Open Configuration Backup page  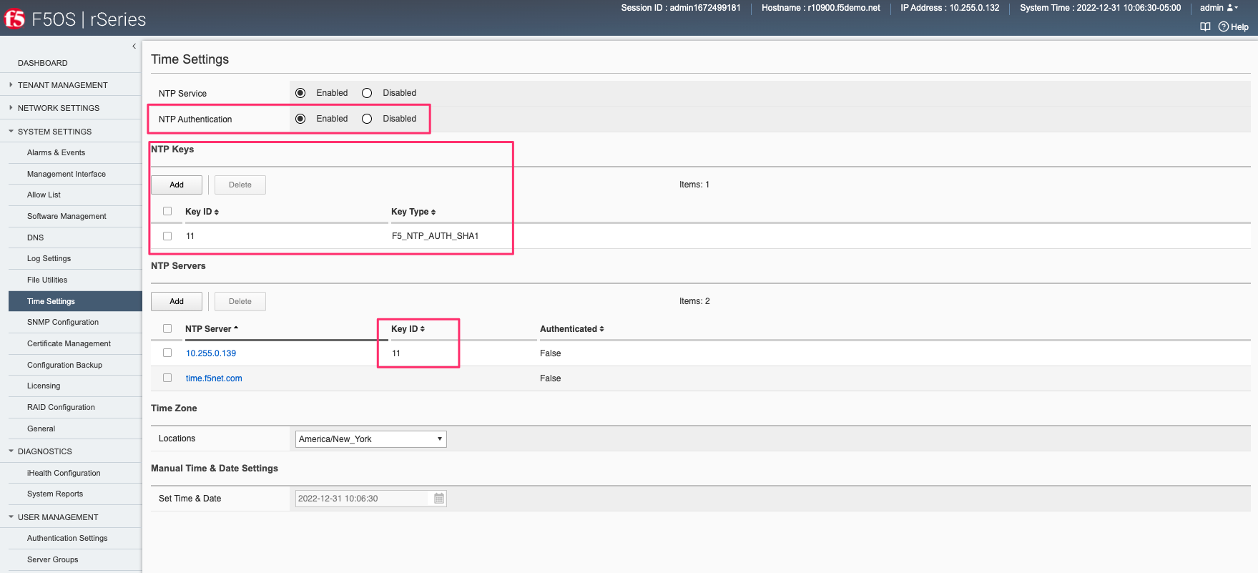(x=64, y=365)
